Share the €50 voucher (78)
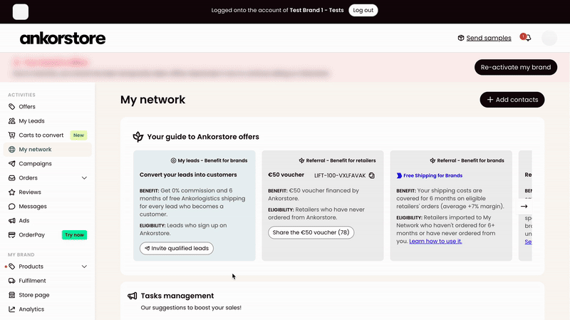The image size is (570, 320). (x=311, y=232)
